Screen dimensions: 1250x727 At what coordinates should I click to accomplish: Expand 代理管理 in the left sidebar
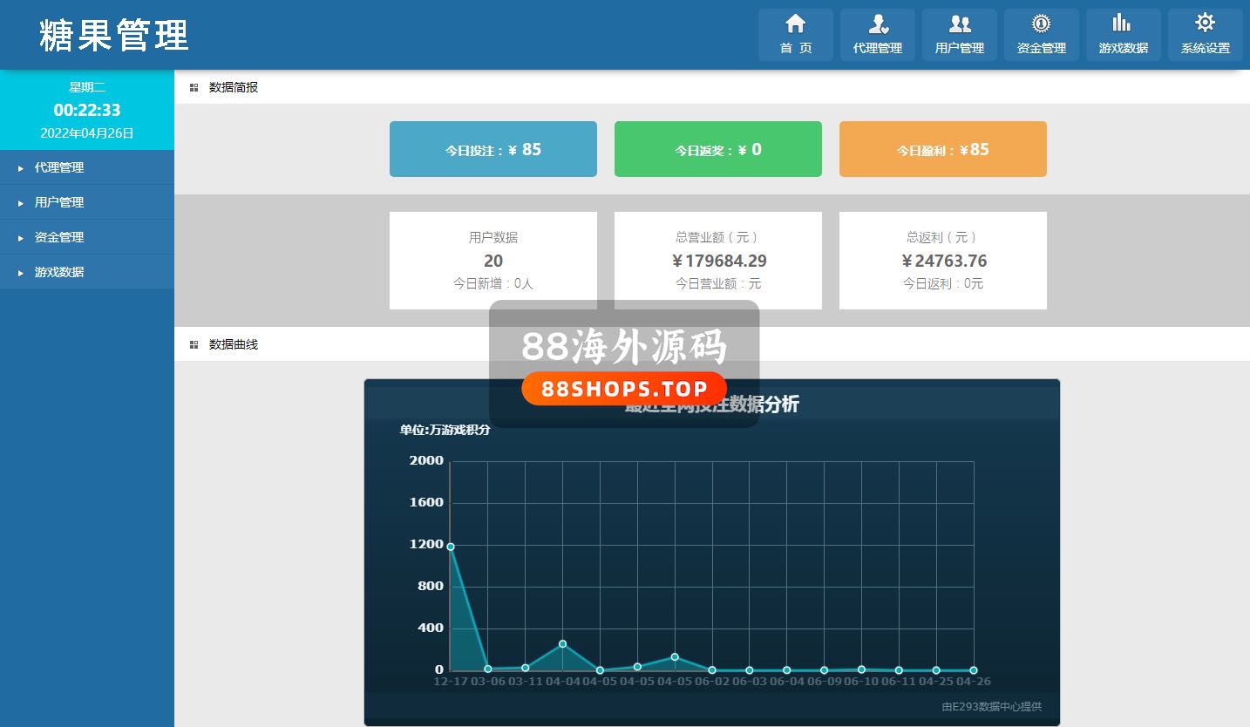(59, 167)
